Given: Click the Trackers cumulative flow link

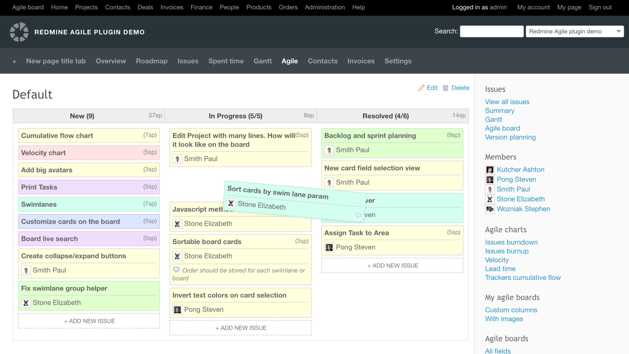Looking at the screenshot, I should click(523, 277).
